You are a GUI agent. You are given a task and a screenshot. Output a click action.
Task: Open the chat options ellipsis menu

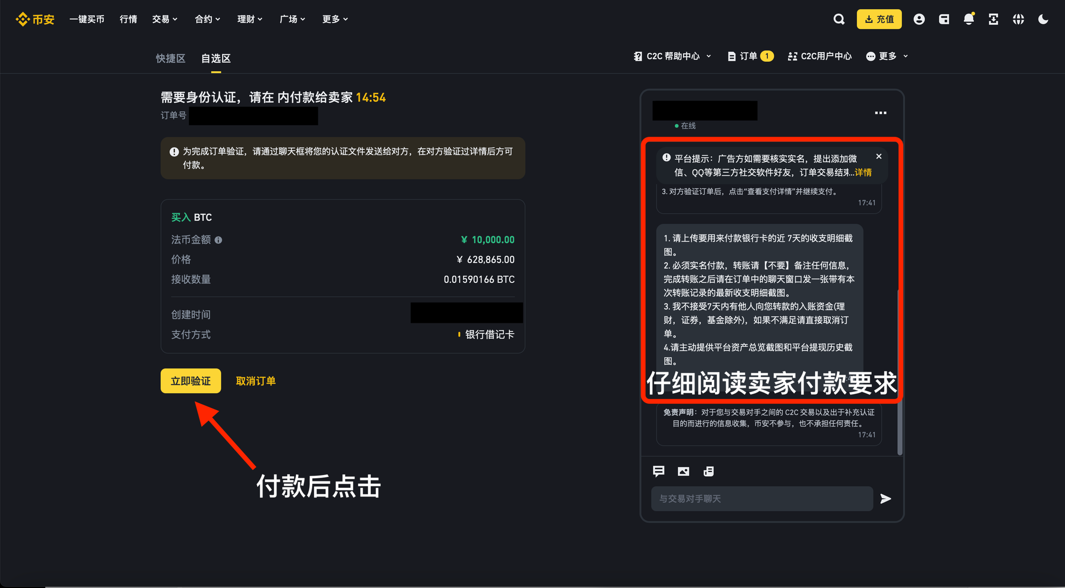pos(881,113)
